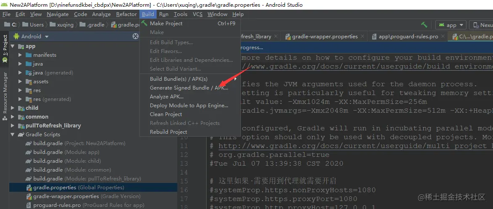
Task: Expand the java folder
Action: 20,64
